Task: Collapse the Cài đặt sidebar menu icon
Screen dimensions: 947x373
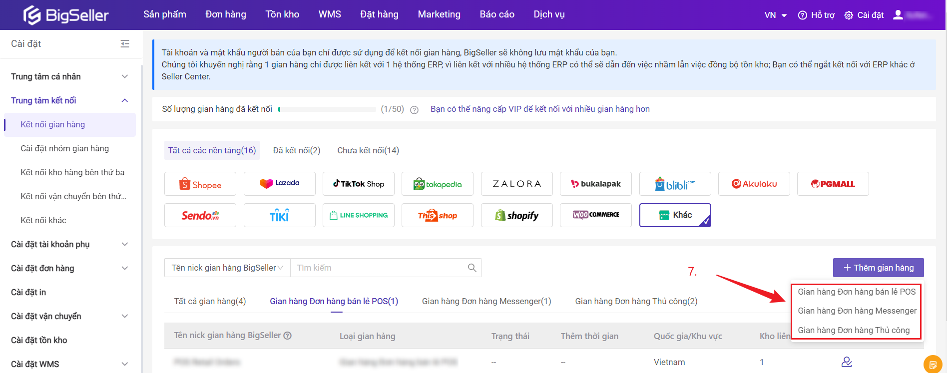Action: [x=125, y=44]
